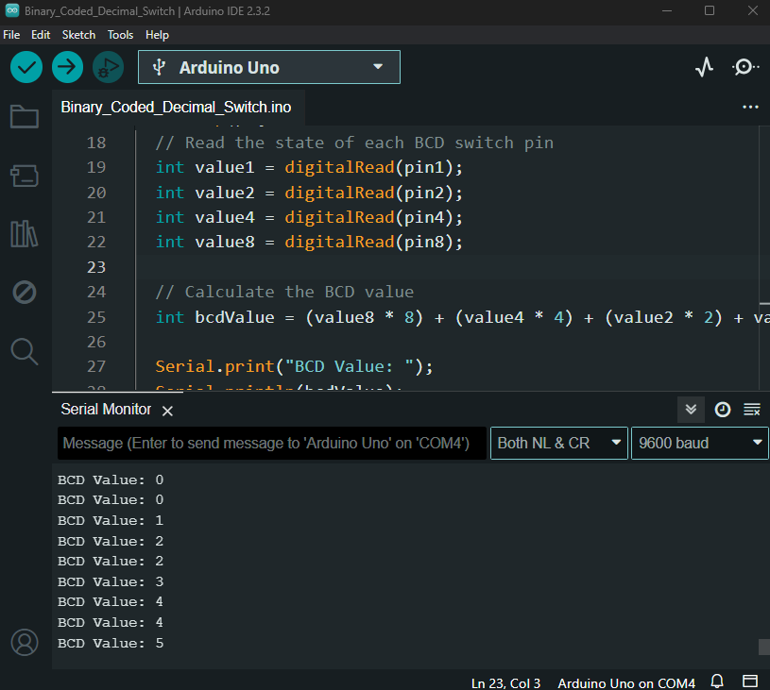Click the Verify sketch checkmark button
Viewport: 770px width, 690px height.
pyautogui.click(x=26, y=67)
